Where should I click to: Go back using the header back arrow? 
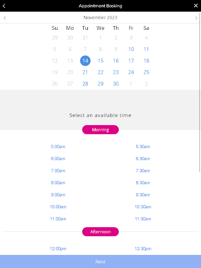[x=4, y=6]
